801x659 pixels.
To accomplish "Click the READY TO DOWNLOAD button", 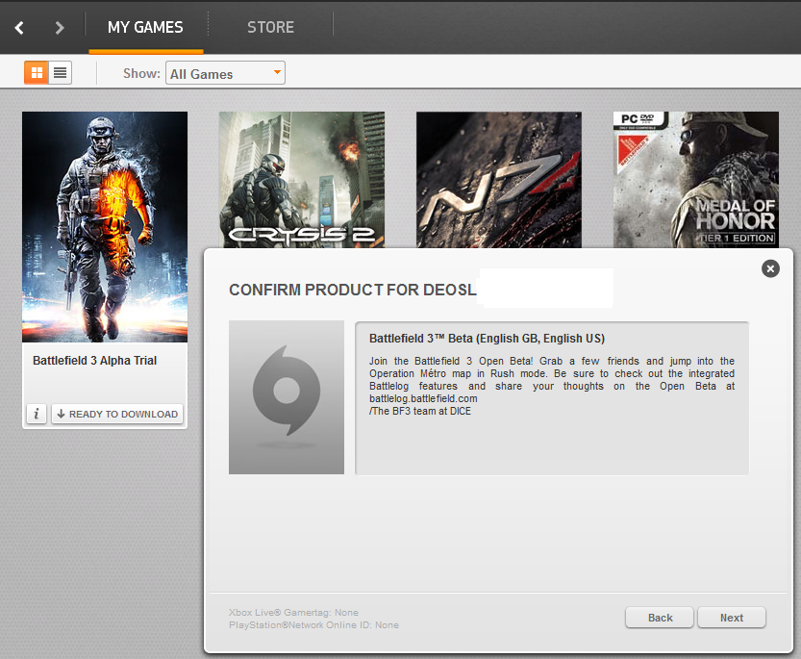I will click(117, 414).
